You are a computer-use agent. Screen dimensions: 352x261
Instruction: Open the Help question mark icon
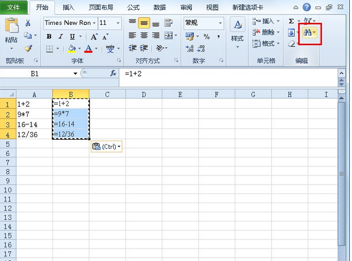point(307,7)
